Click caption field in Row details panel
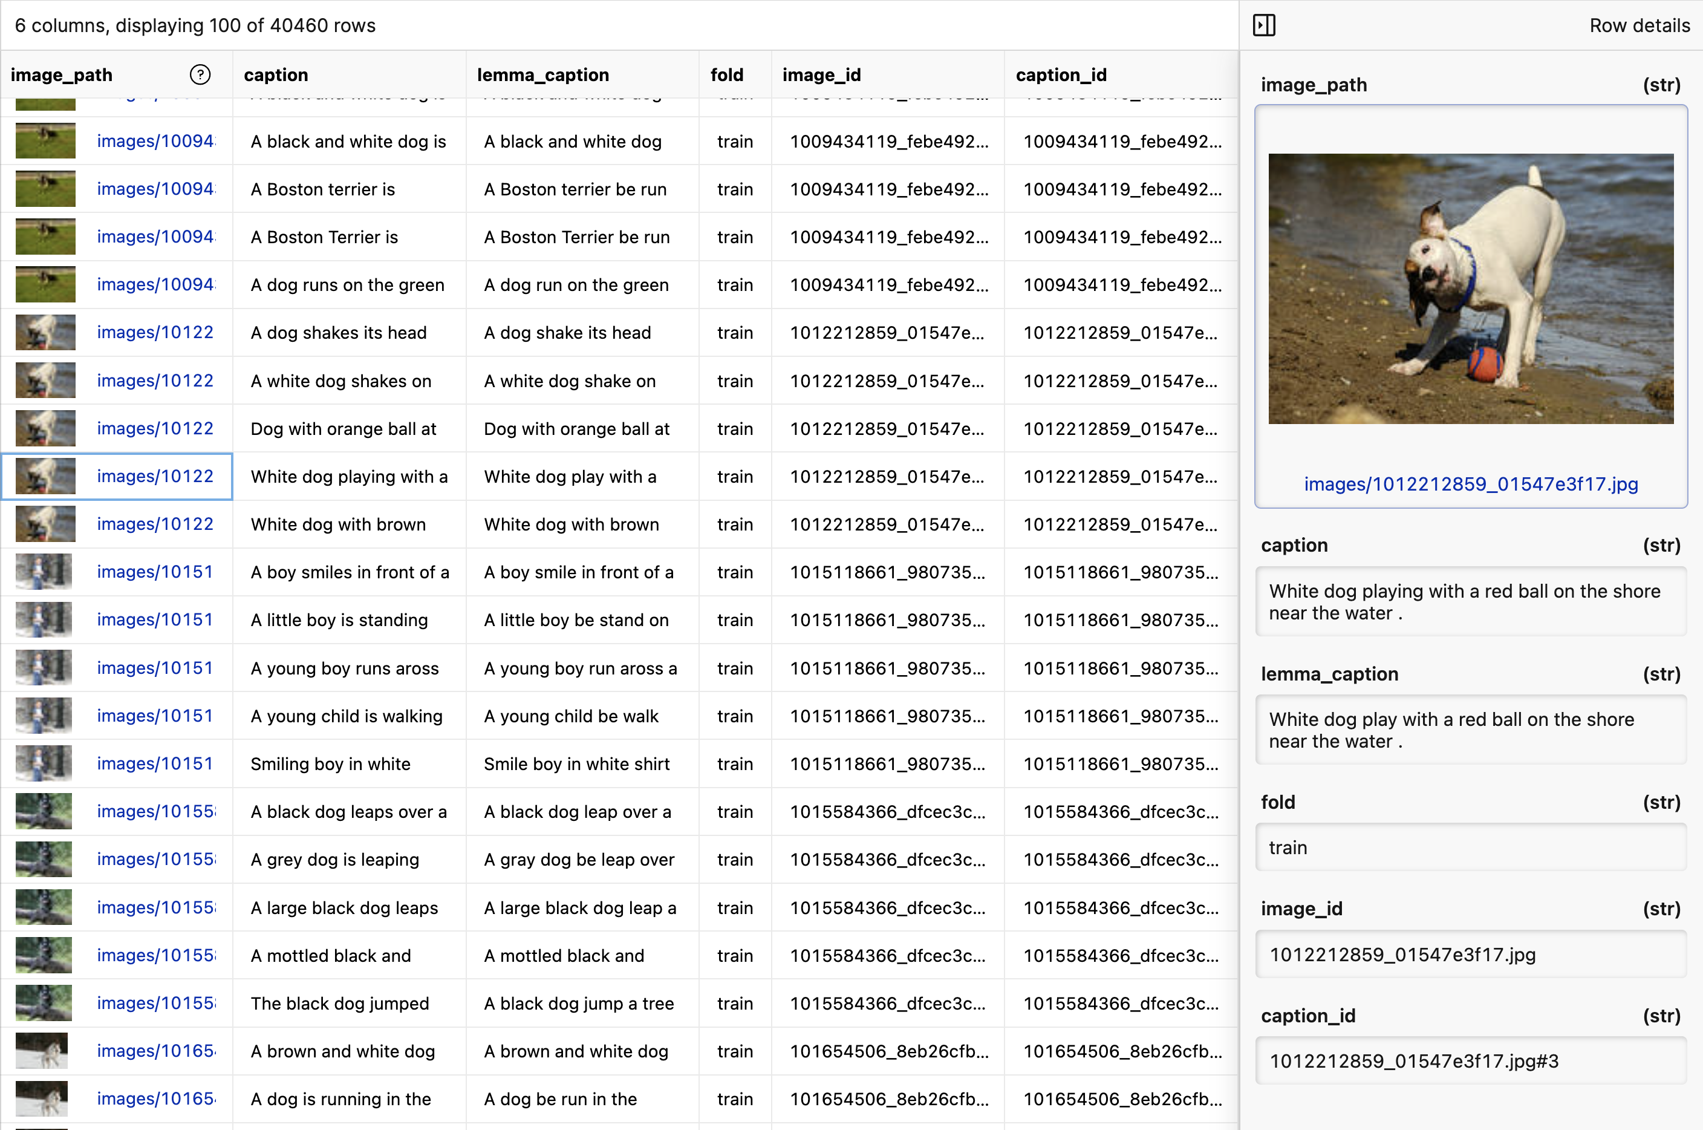Viewport: 1703px width, 1130px height. (1470, 602)
